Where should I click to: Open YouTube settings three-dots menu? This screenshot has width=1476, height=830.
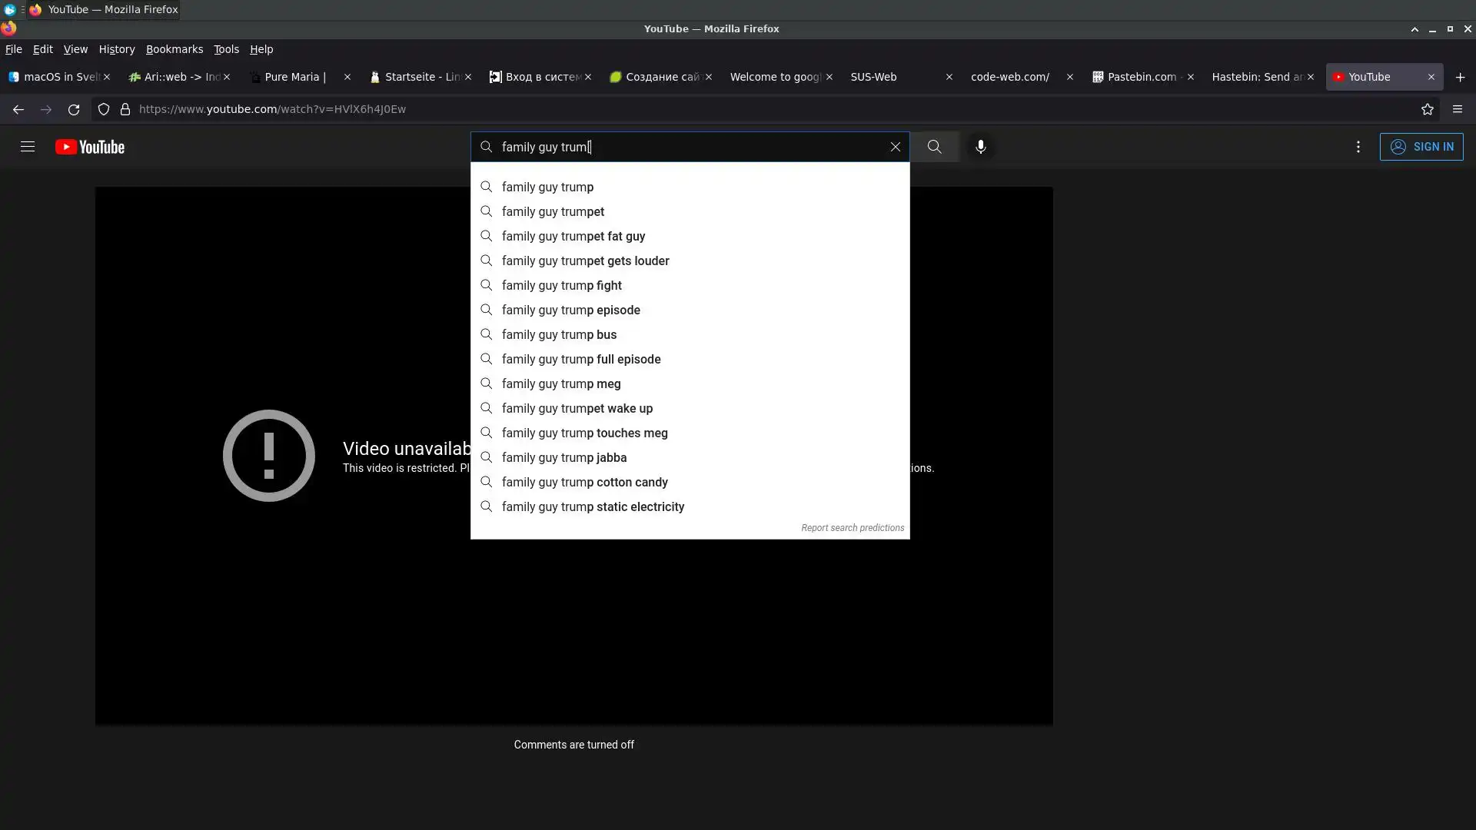(x=1358, y=147)
